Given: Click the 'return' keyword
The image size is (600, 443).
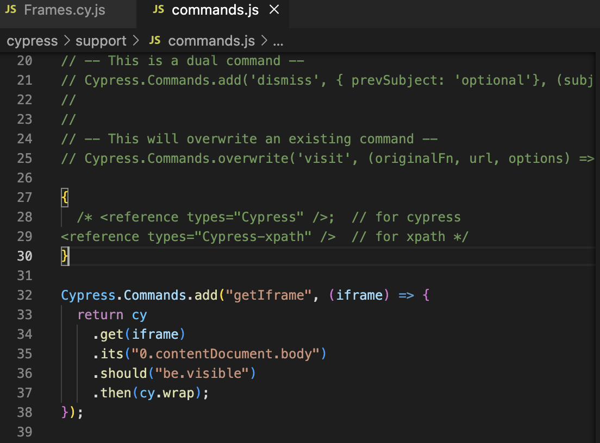Looking at the screenshot, I should coord(100,314).
